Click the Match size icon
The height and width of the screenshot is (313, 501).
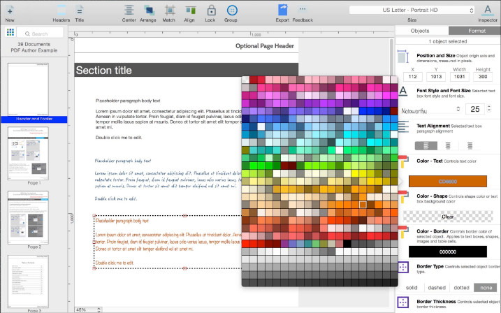(169, 10)
